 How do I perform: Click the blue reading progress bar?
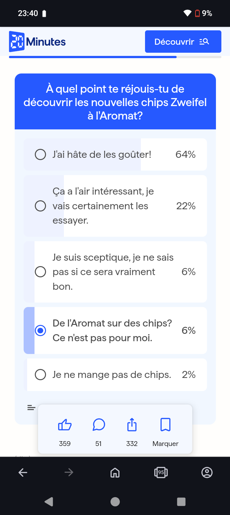[93, 57]
